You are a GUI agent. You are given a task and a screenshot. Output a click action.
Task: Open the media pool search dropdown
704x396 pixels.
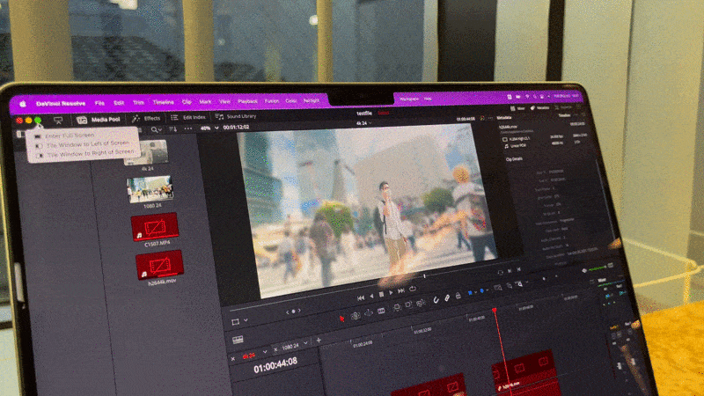(x=157, y=129)
